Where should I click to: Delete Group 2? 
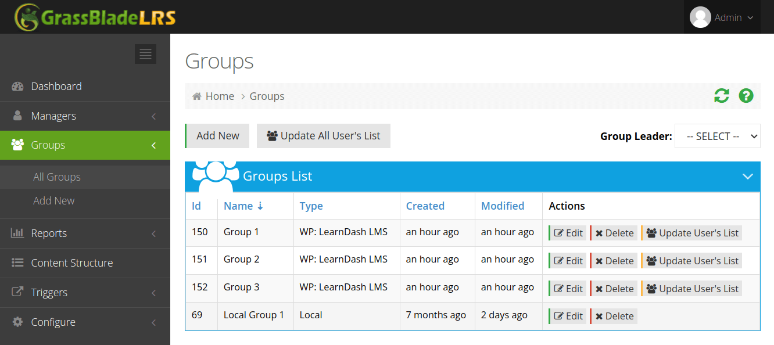pos(614,261)
